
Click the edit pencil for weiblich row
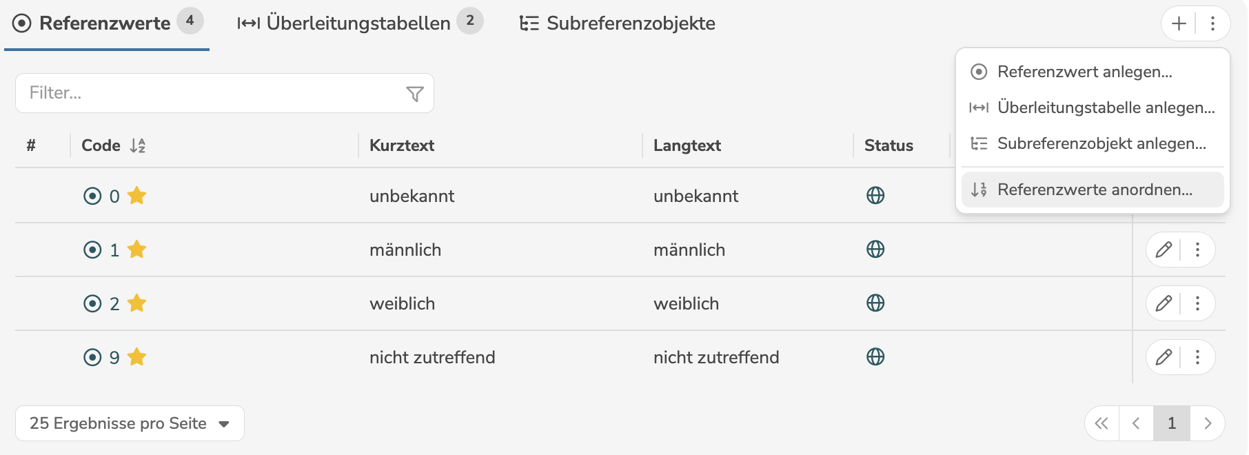pyautogui.click(x=1164, y=303)
